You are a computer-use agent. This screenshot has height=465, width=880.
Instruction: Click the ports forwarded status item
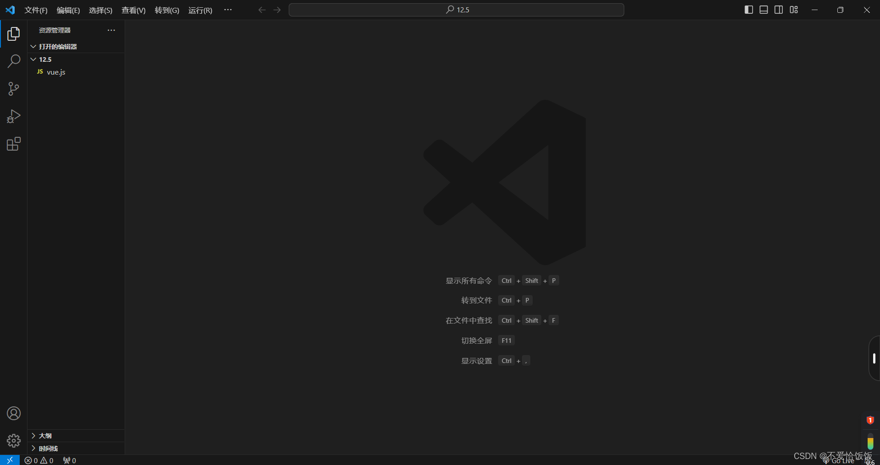(70, 460)
